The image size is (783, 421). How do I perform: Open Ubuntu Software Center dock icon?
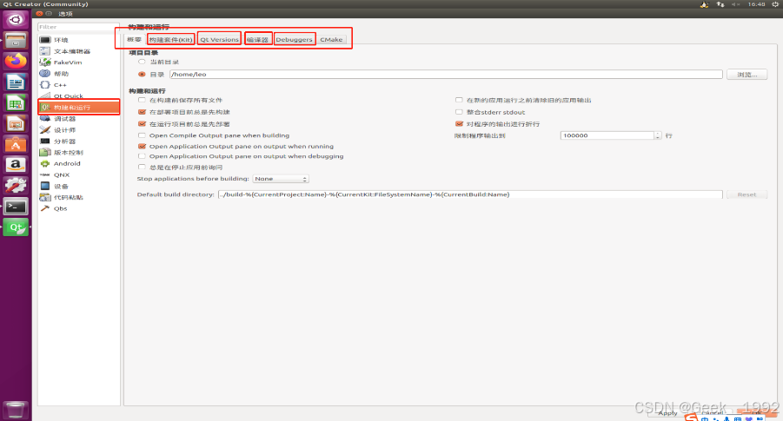tap(16, 144)
